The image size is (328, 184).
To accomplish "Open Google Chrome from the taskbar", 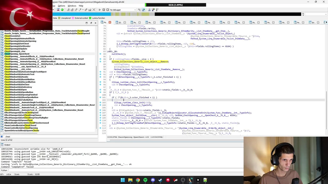I will click(138, 180).
